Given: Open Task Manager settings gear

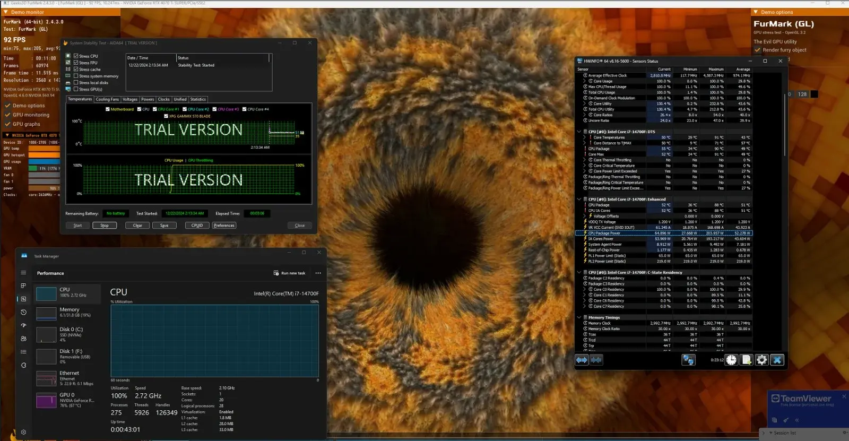Looking at the screenshot, I should point(23,432).
